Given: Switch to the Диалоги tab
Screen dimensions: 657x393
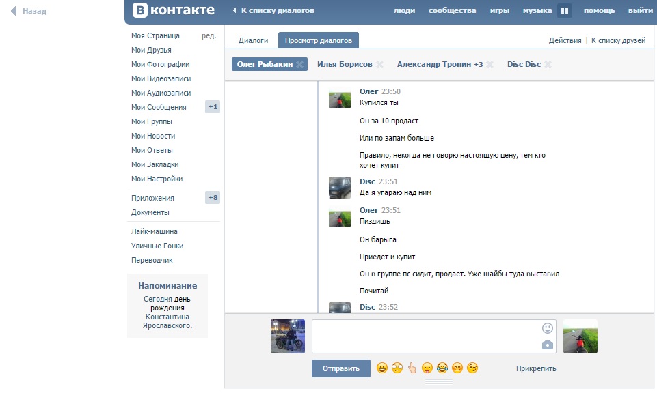Looking at the screenshot, I should (253, 40).
